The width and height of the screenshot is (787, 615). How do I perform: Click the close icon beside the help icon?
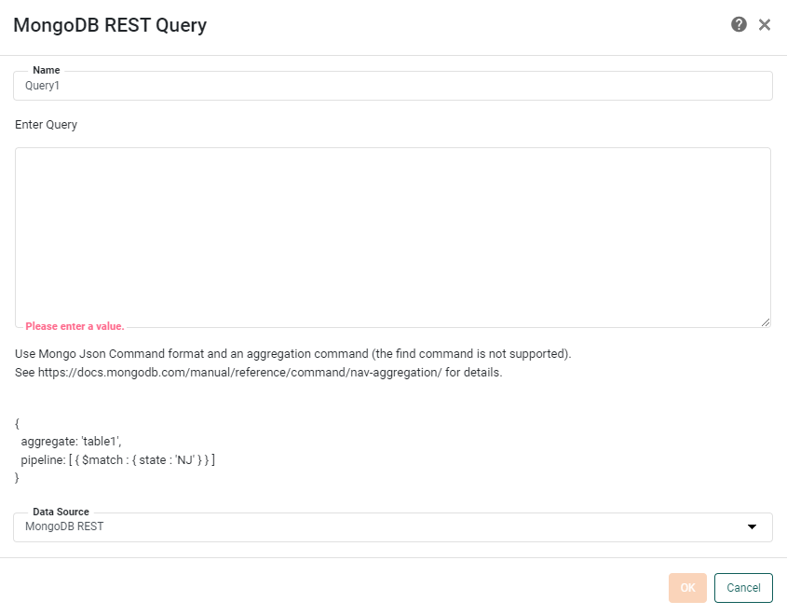click(x=765, y=25)
